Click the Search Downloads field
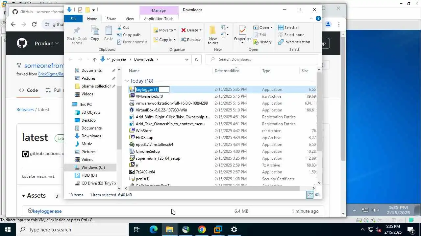The image size is (421, 236). (262, 59)
